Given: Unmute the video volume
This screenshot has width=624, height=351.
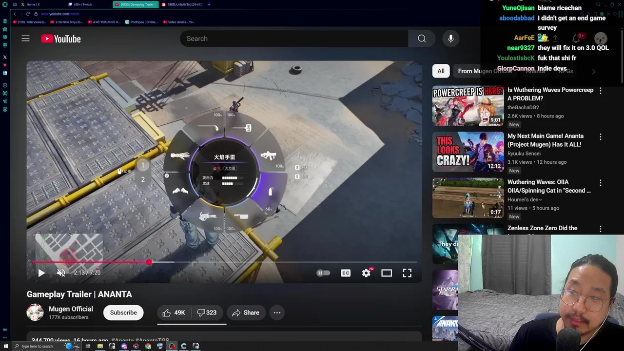Looking at the screenshot, I should [x=61, y=273].
